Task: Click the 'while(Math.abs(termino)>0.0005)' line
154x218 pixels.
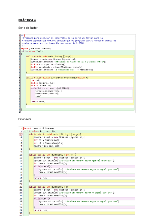Action: [50, 88]
